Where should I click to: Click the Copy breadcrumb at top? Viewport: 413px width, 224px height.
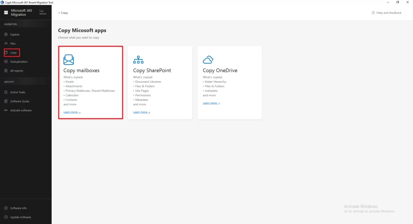click(64, 13)
